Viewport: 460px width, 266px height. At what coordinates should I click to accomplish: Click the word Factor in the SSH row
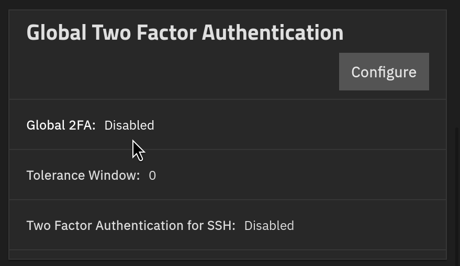[x=73, y=226]
